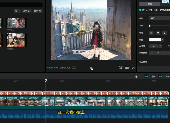170x123 pixels.
Task: Expand the text color dropdown arrow
Action: tap(162, 40)
